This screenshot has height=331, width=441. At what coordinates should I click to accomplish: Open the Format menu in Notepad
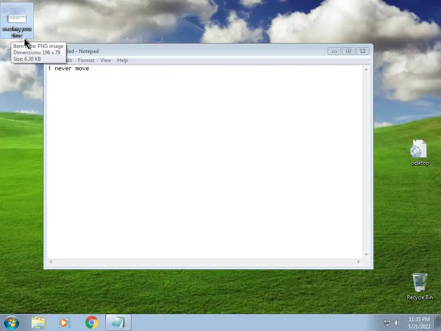coord(86,60)
